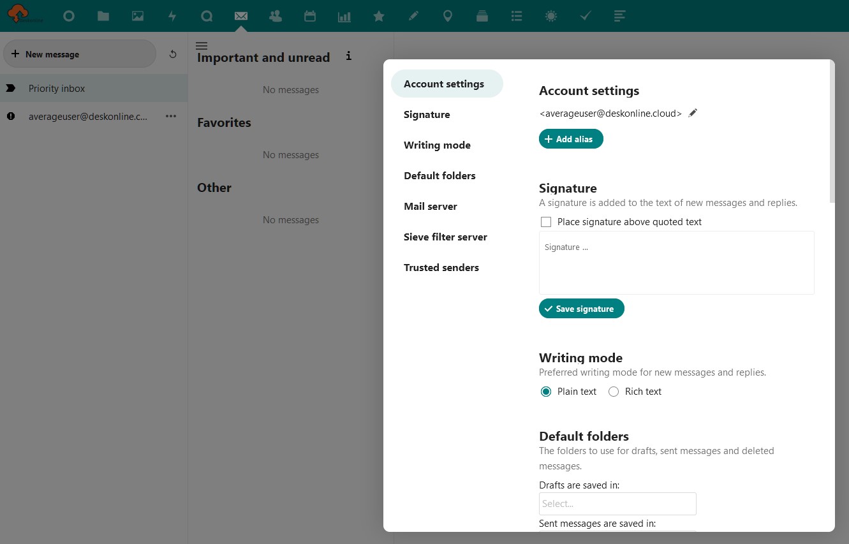
Task: Open the Maps location pin icon
Action: pos(448,16)
